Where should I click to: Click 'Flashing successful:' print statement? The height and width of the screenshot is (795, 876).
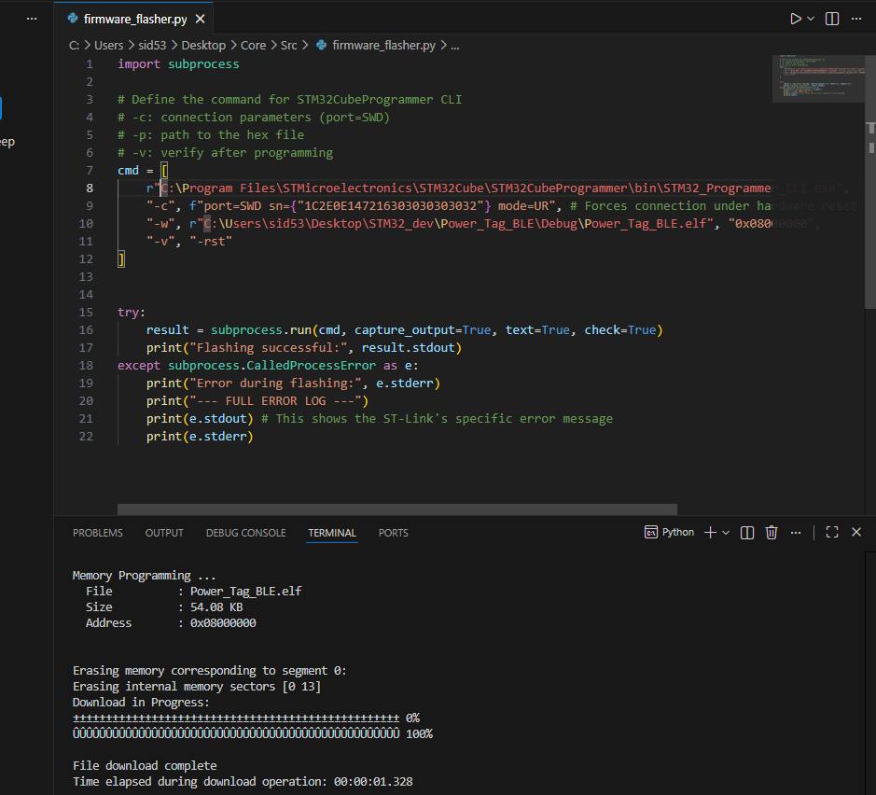(x=304, y=348)
